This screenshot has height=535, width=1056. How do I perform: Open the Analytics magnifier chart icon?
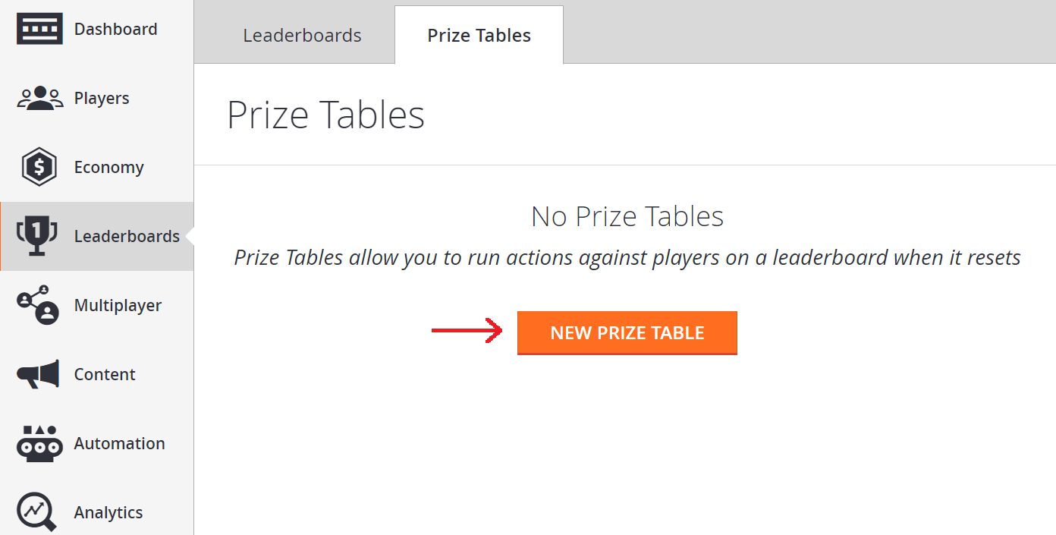37,512
